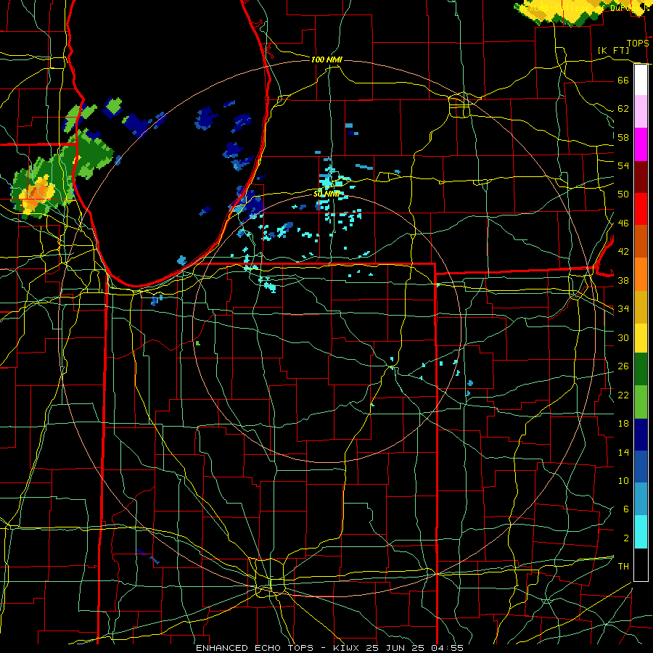The image size is (653, 653).
Task: Click the "TH" scale label
Action: point(623,567)
